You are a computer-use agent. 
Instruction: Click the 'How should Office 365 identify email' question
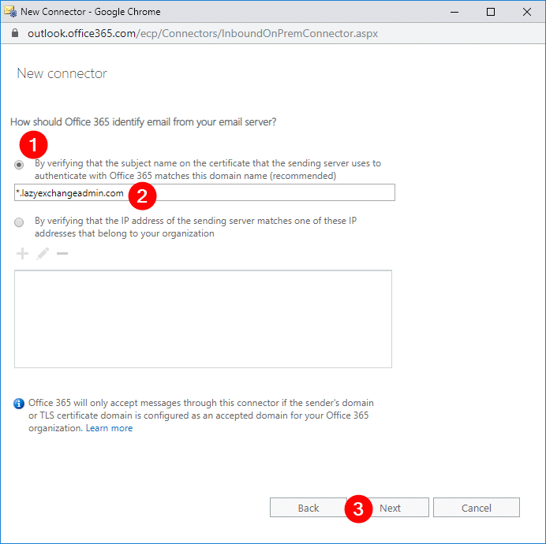pos(143,122)
